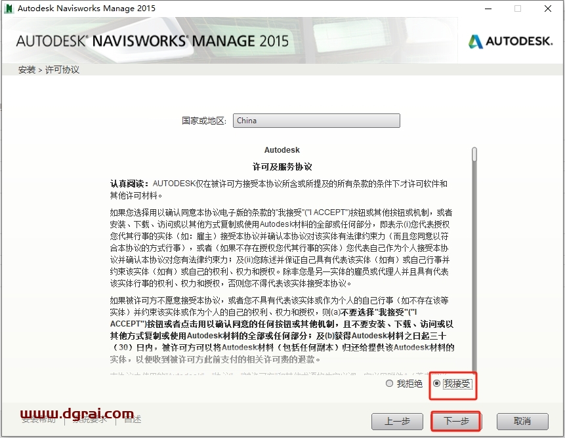Click the Autodesk heading in license text
Image resolution: width=565 pixels, height=438 pixels.
[x=282, y=150]
